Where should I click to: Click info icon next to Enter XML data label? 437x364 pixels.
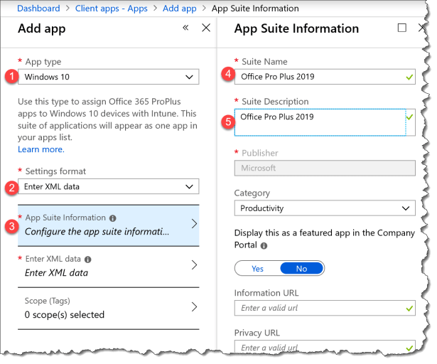[88, 259]
